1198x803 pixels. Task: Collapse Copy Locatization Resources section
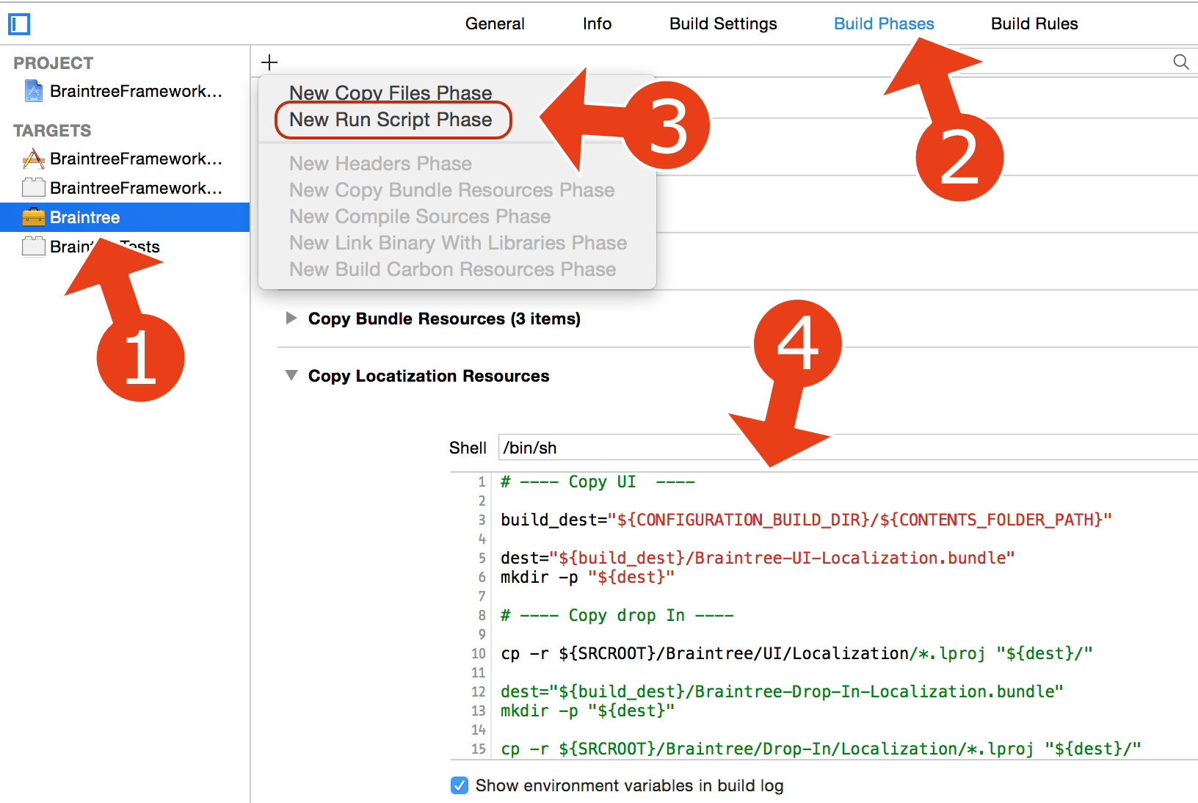pyautogui.click(x=291, y=375)
